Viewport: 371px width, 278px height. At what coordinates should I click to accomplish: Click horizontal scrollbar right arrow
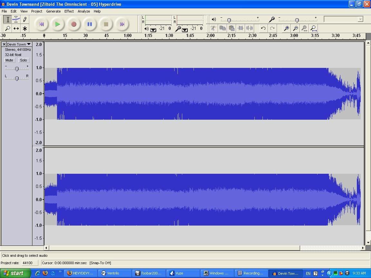[363, 248]
